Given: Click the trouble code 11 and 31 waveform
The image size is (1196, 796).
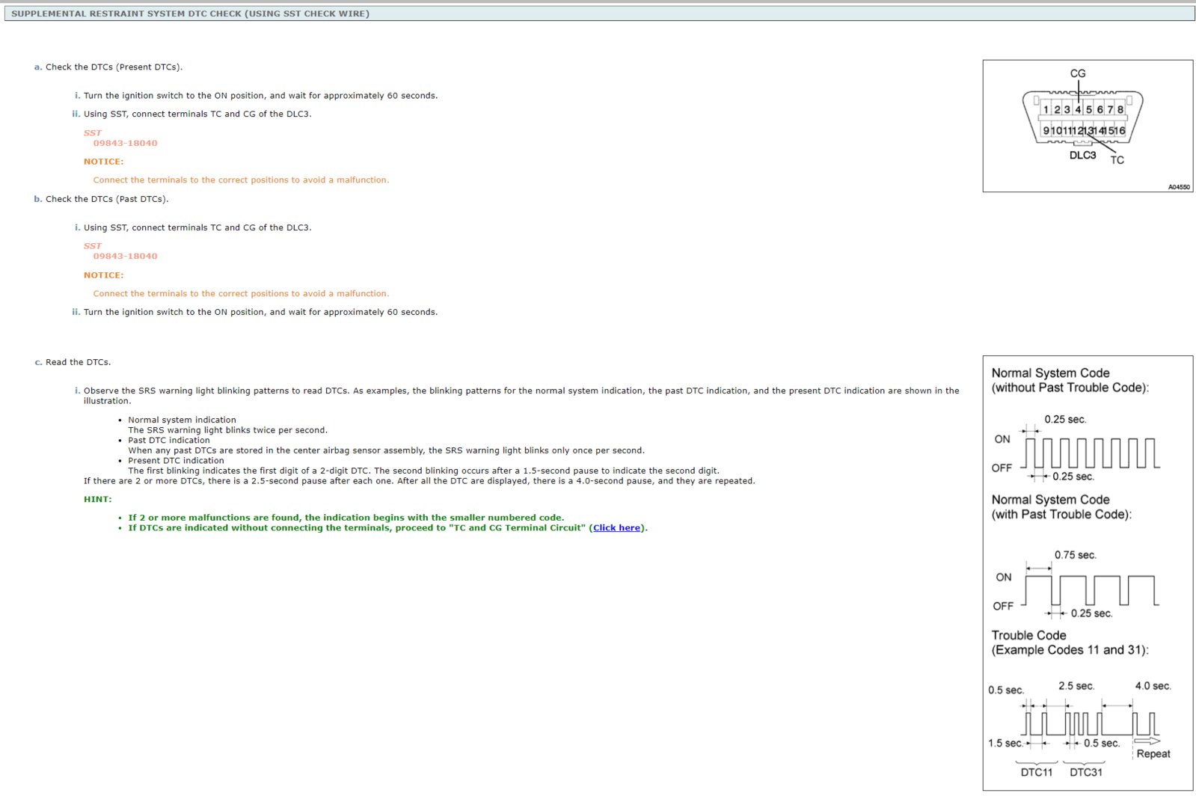Looking at the screenshot, I should pyautogui.click(x=1091, y=723).
